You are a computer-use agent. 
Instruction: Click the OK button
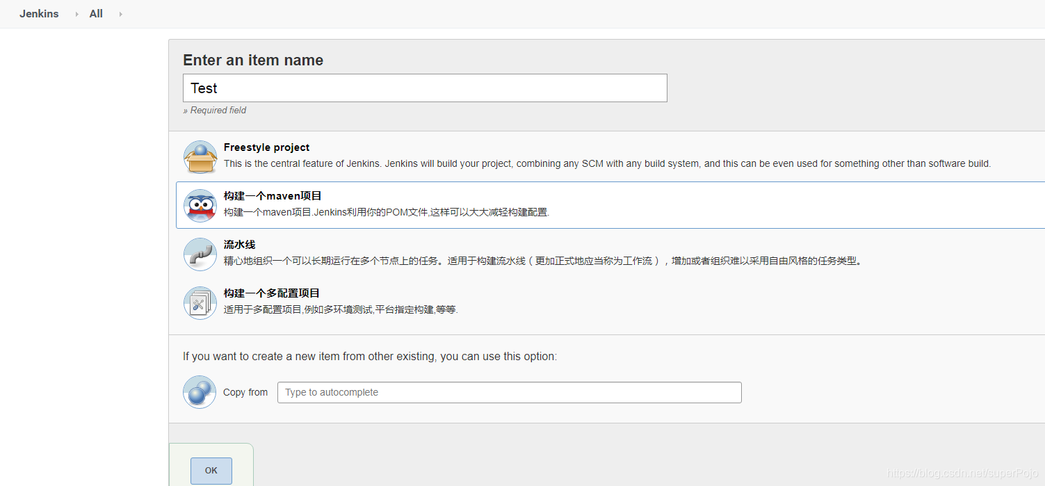pos(211,471)
